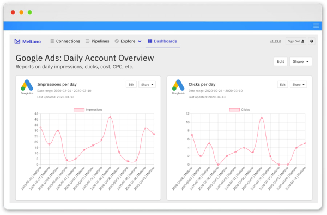Open the Pipelines tab
This screenshot has height=215, width=327.
click(x=98, y=41)
